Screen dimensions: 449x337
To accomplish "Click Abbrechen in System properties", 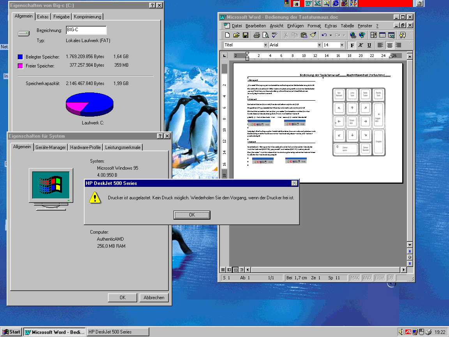I will point(154,298).
